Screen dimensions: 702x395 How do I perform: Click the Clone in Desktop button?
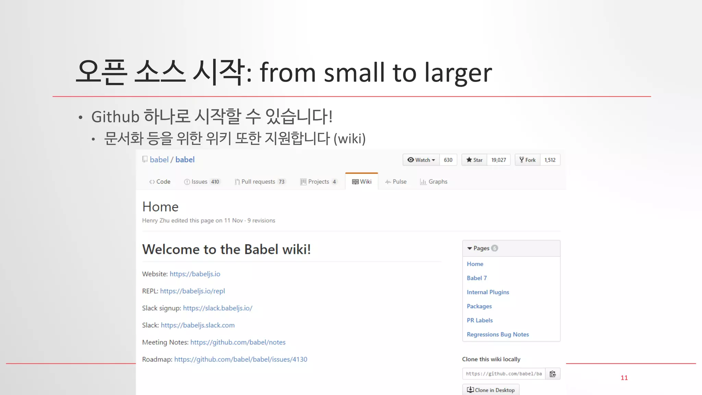[x=491, y=390]
